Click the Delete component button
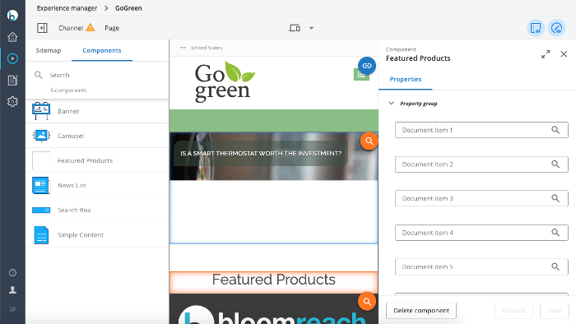Screen dimensions: 576x324 pos(421,310)
